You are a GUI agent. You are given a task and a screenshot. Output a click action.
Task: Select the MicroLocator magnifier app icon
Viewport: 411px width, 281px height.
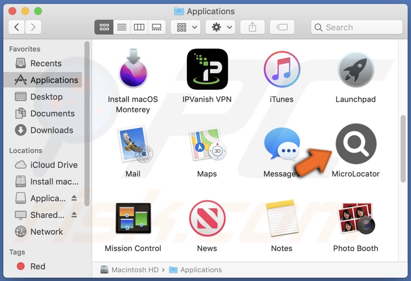coord(356,144)
